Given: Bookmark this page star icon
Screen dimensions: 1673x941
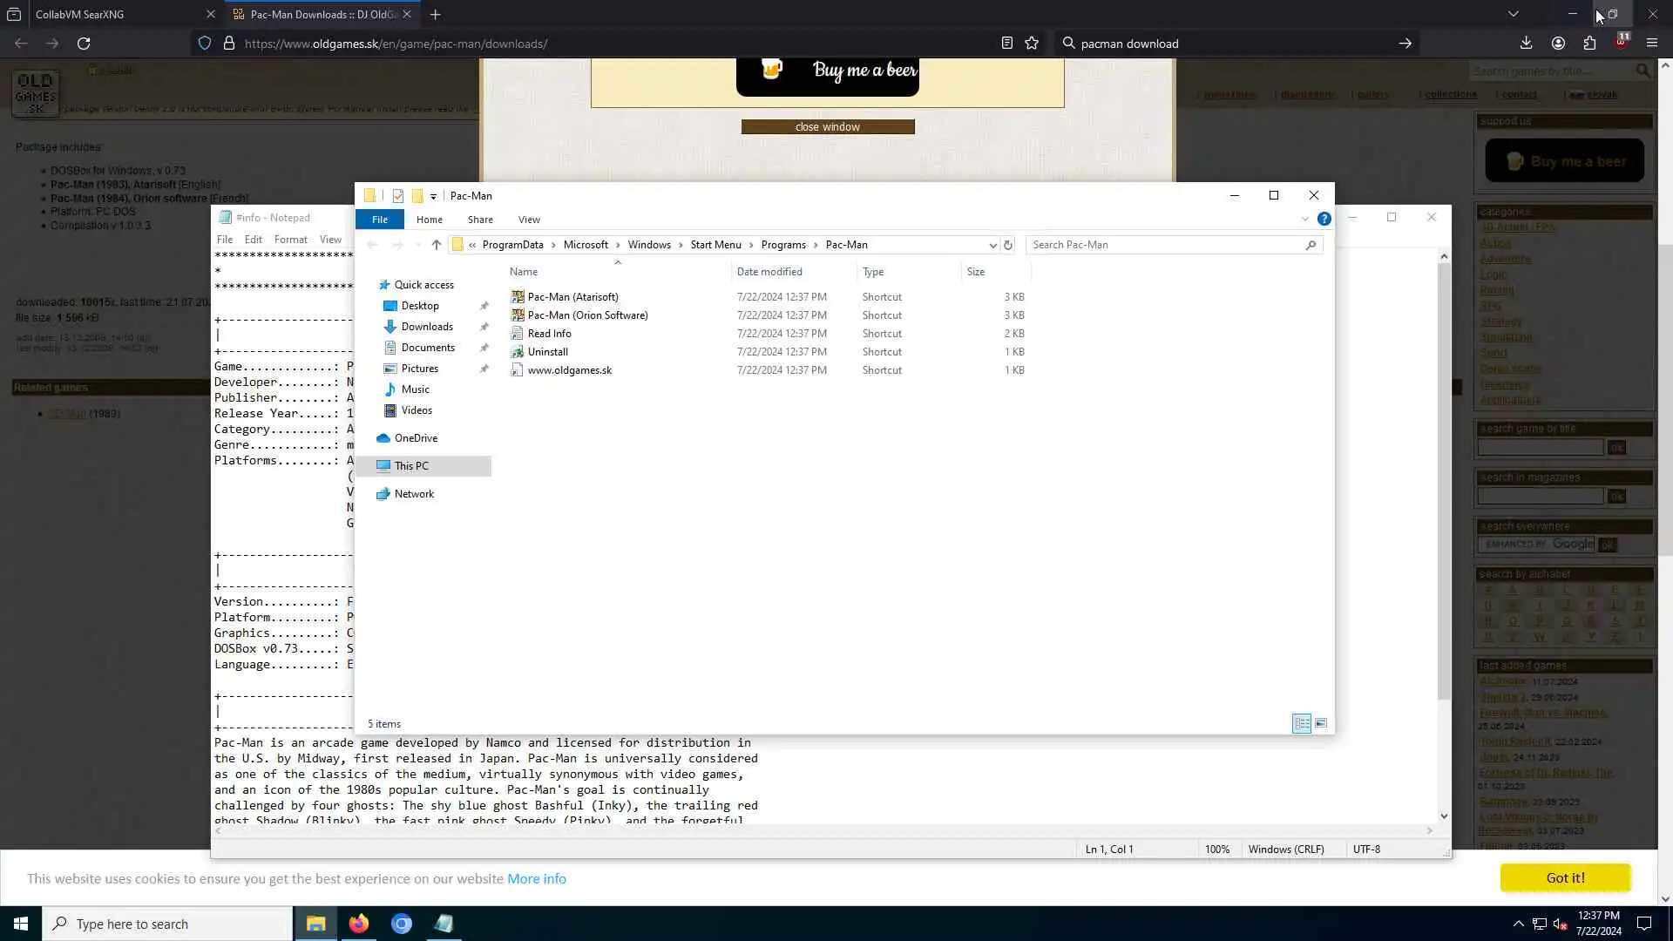Looking at the screenshot, I should (1032, 44).
